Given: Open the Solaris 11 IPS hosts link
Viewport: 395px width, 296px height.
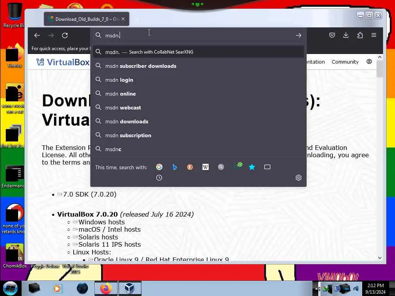Looking at the screenshot, I should point(109,244).
